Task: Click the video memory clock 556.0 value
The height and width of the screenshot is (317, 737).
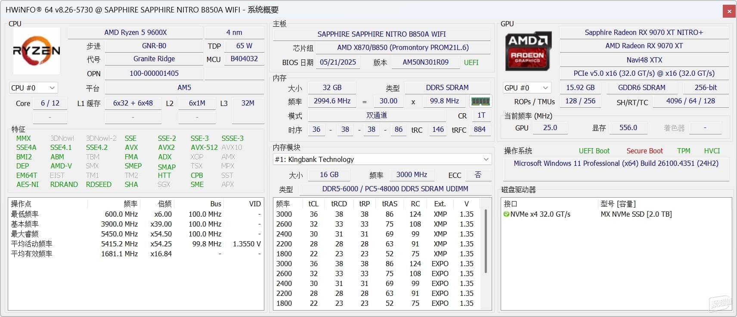Action: (628, 127)
